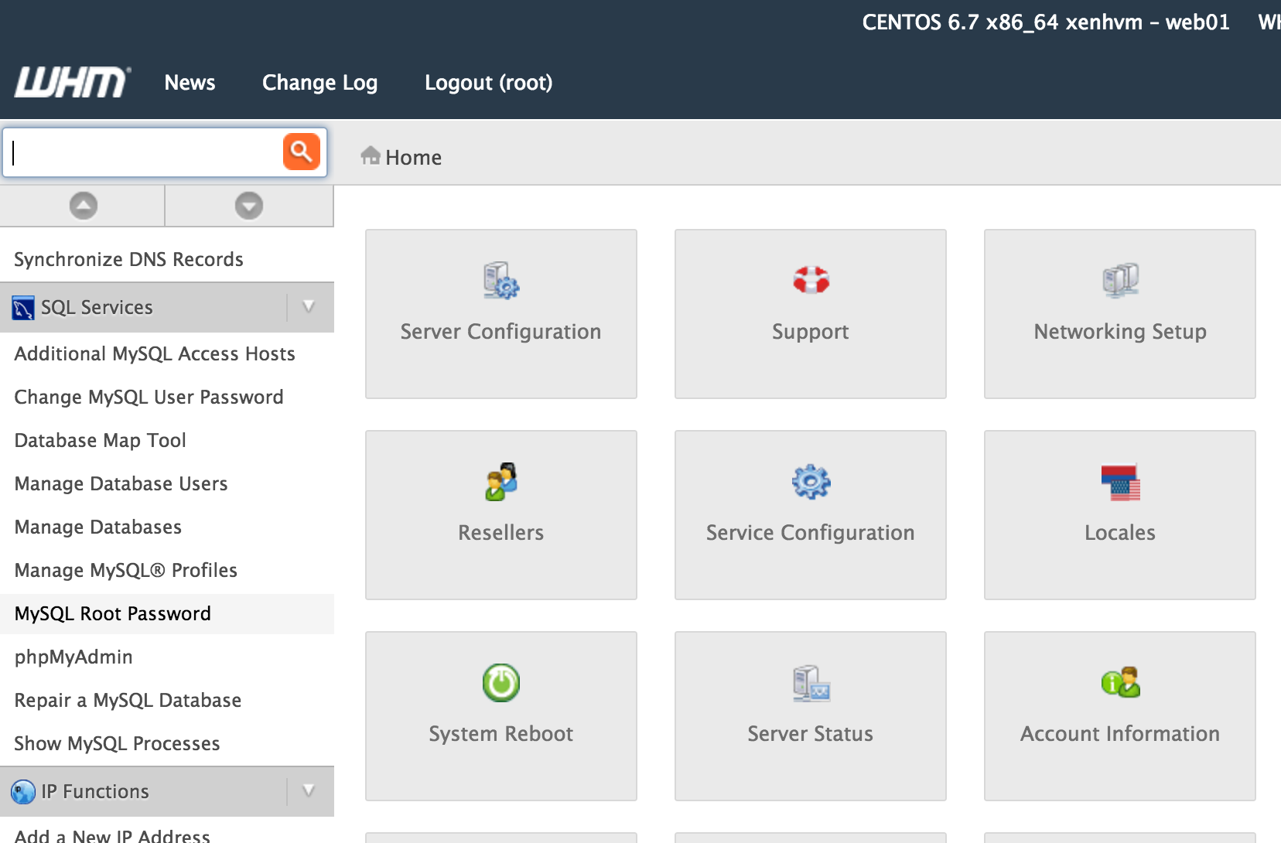Click the orange search magnifier button
The height and width of the screenshot is (843, 1281).
click(x=301, y=152)
